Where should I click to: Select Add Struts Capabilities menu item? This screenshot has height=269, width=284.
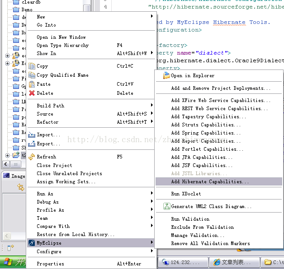click(219, 125)
